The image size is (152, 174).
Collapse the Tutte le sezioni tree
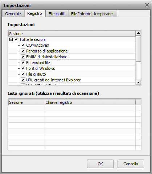[11, 39]
